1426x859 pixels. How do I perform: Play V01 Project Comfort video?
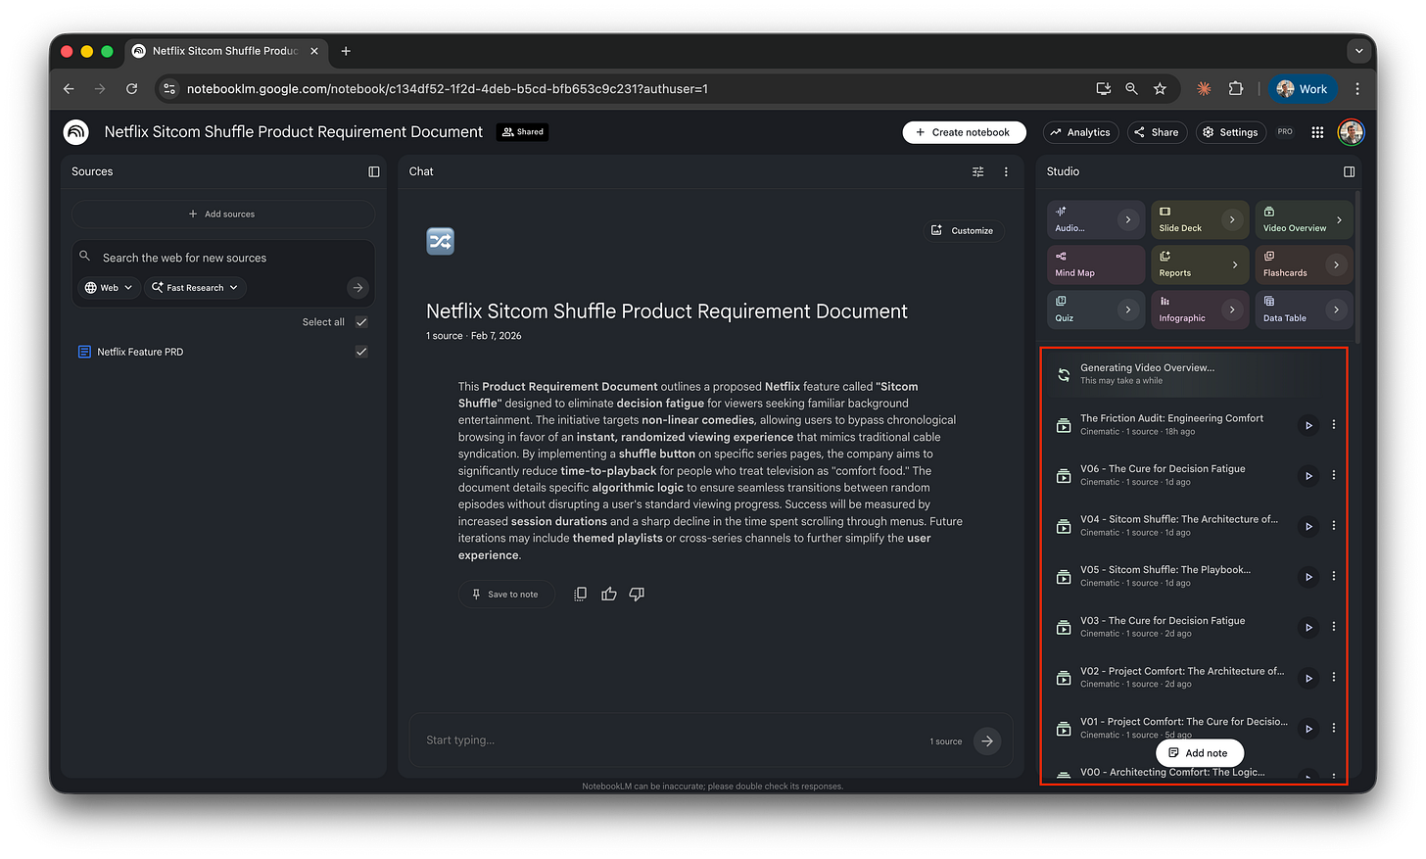(1307, 729)
